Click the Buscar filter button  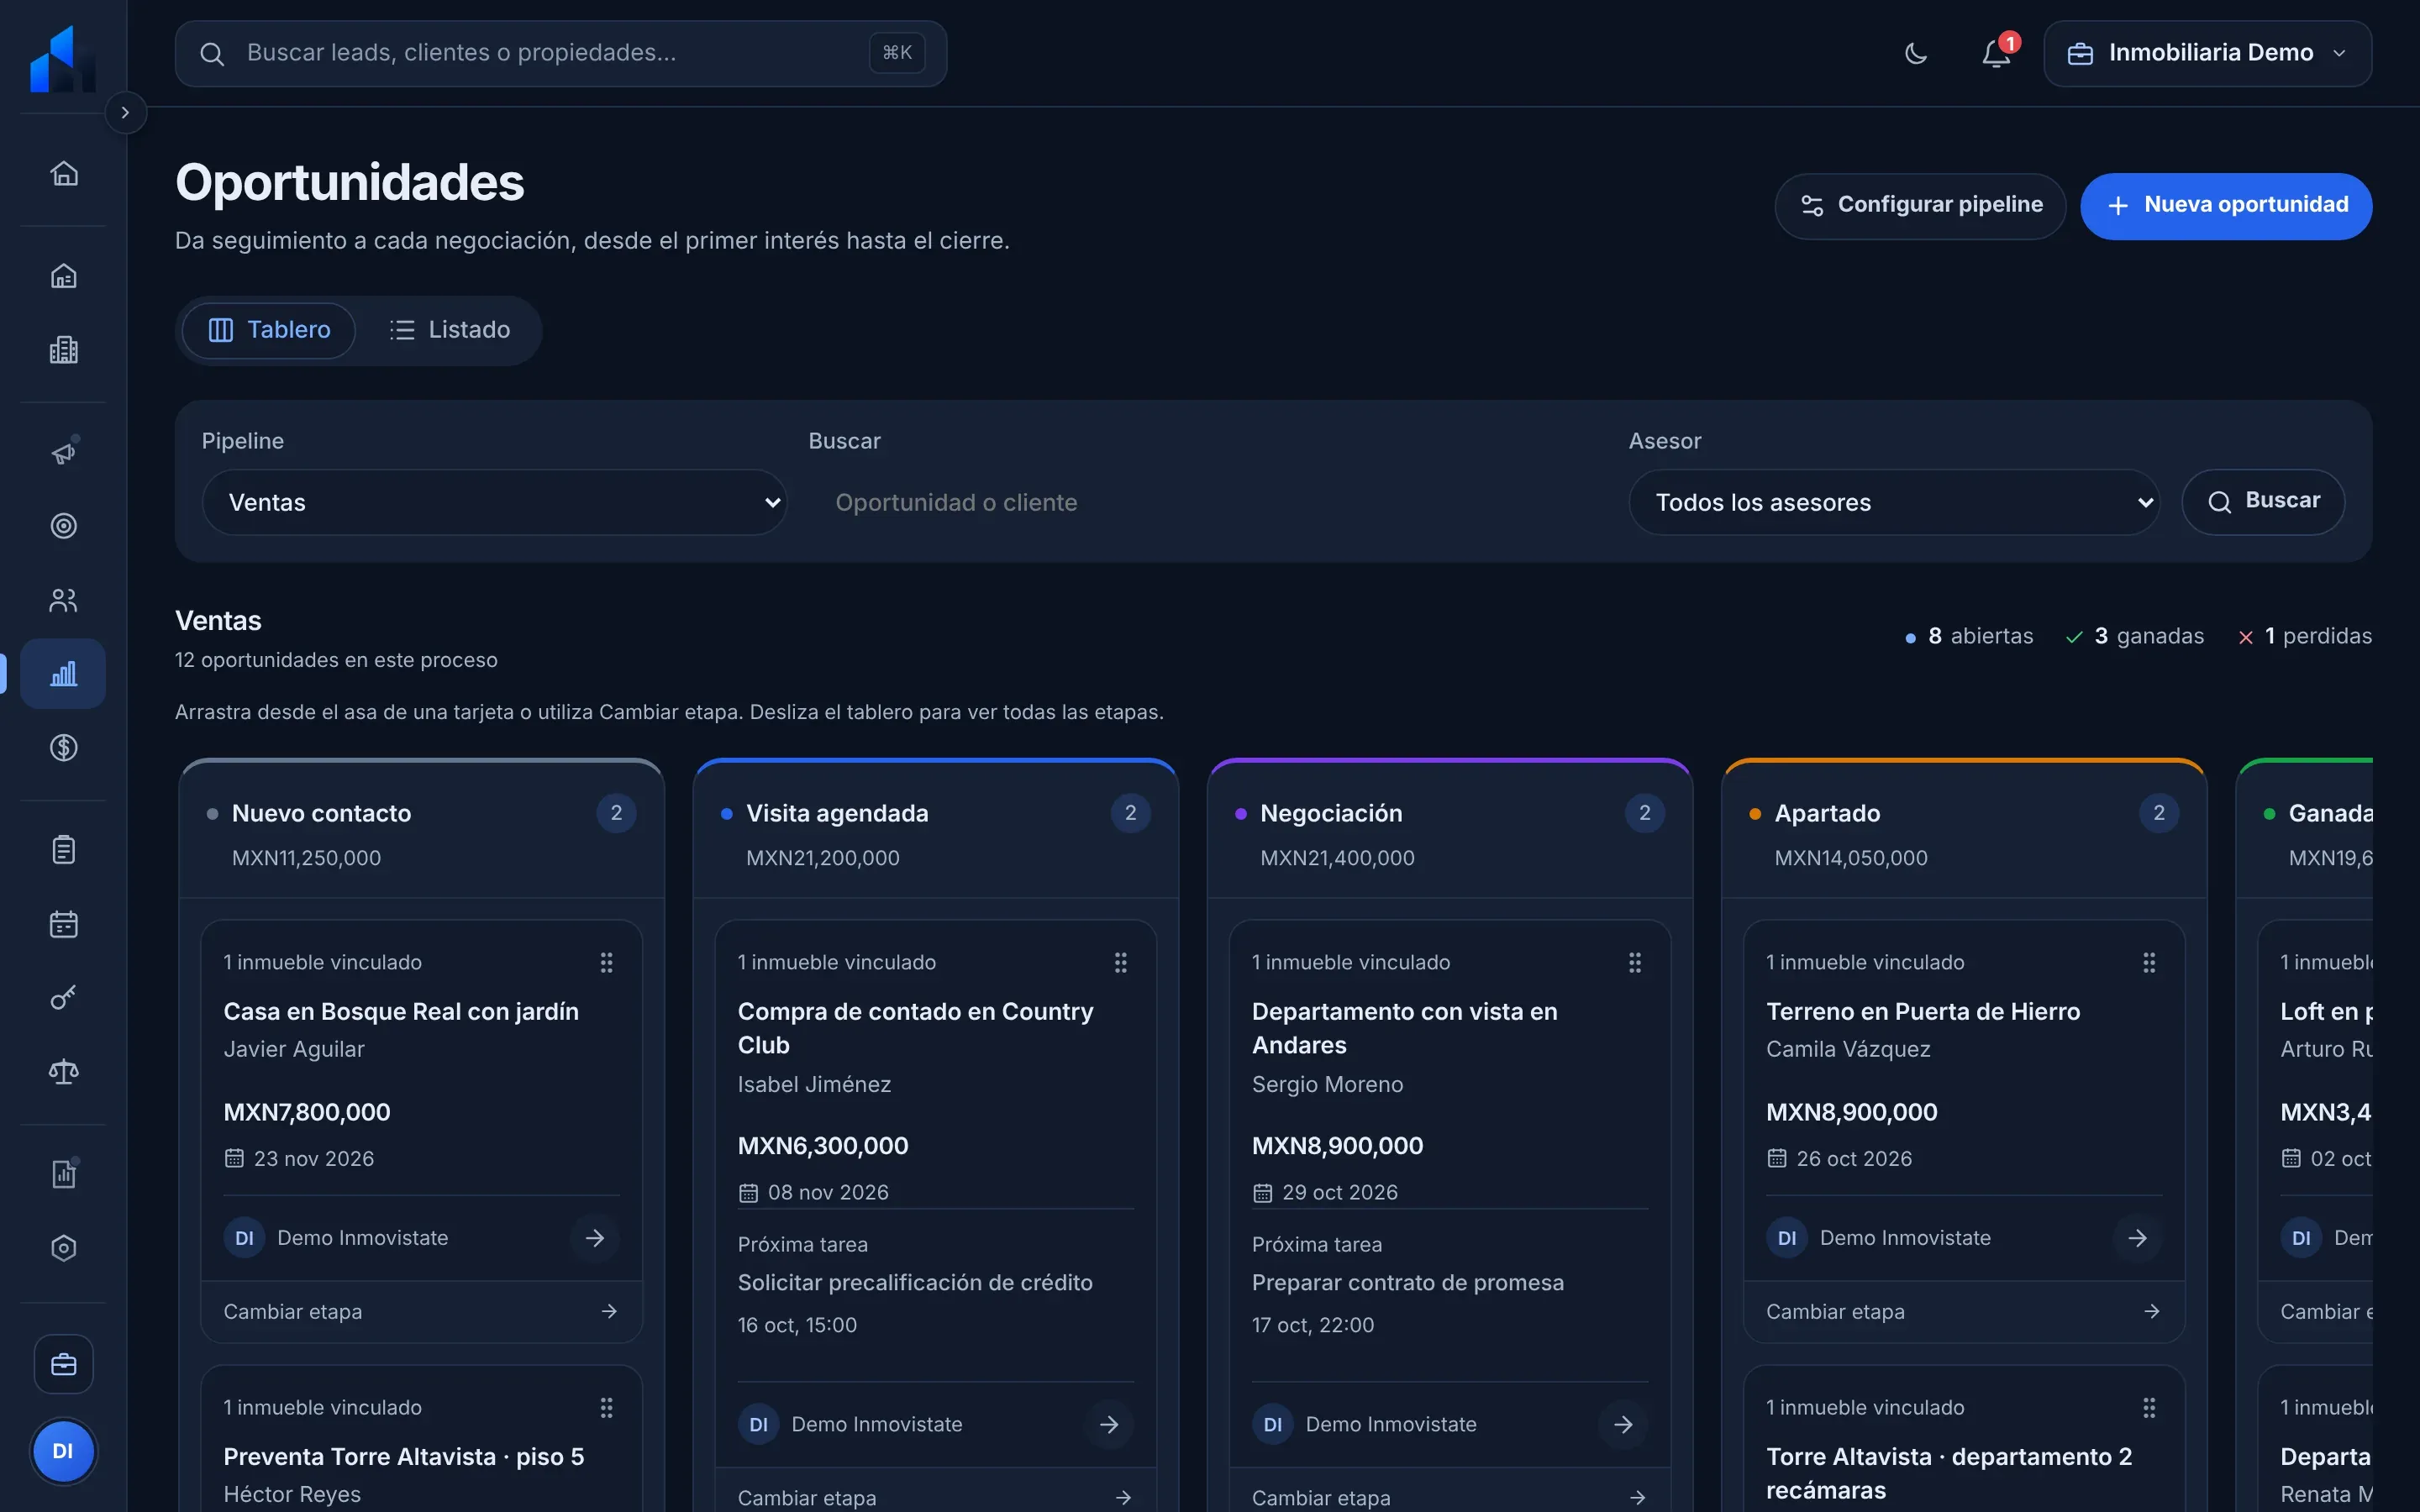[x=2263, y=502]
